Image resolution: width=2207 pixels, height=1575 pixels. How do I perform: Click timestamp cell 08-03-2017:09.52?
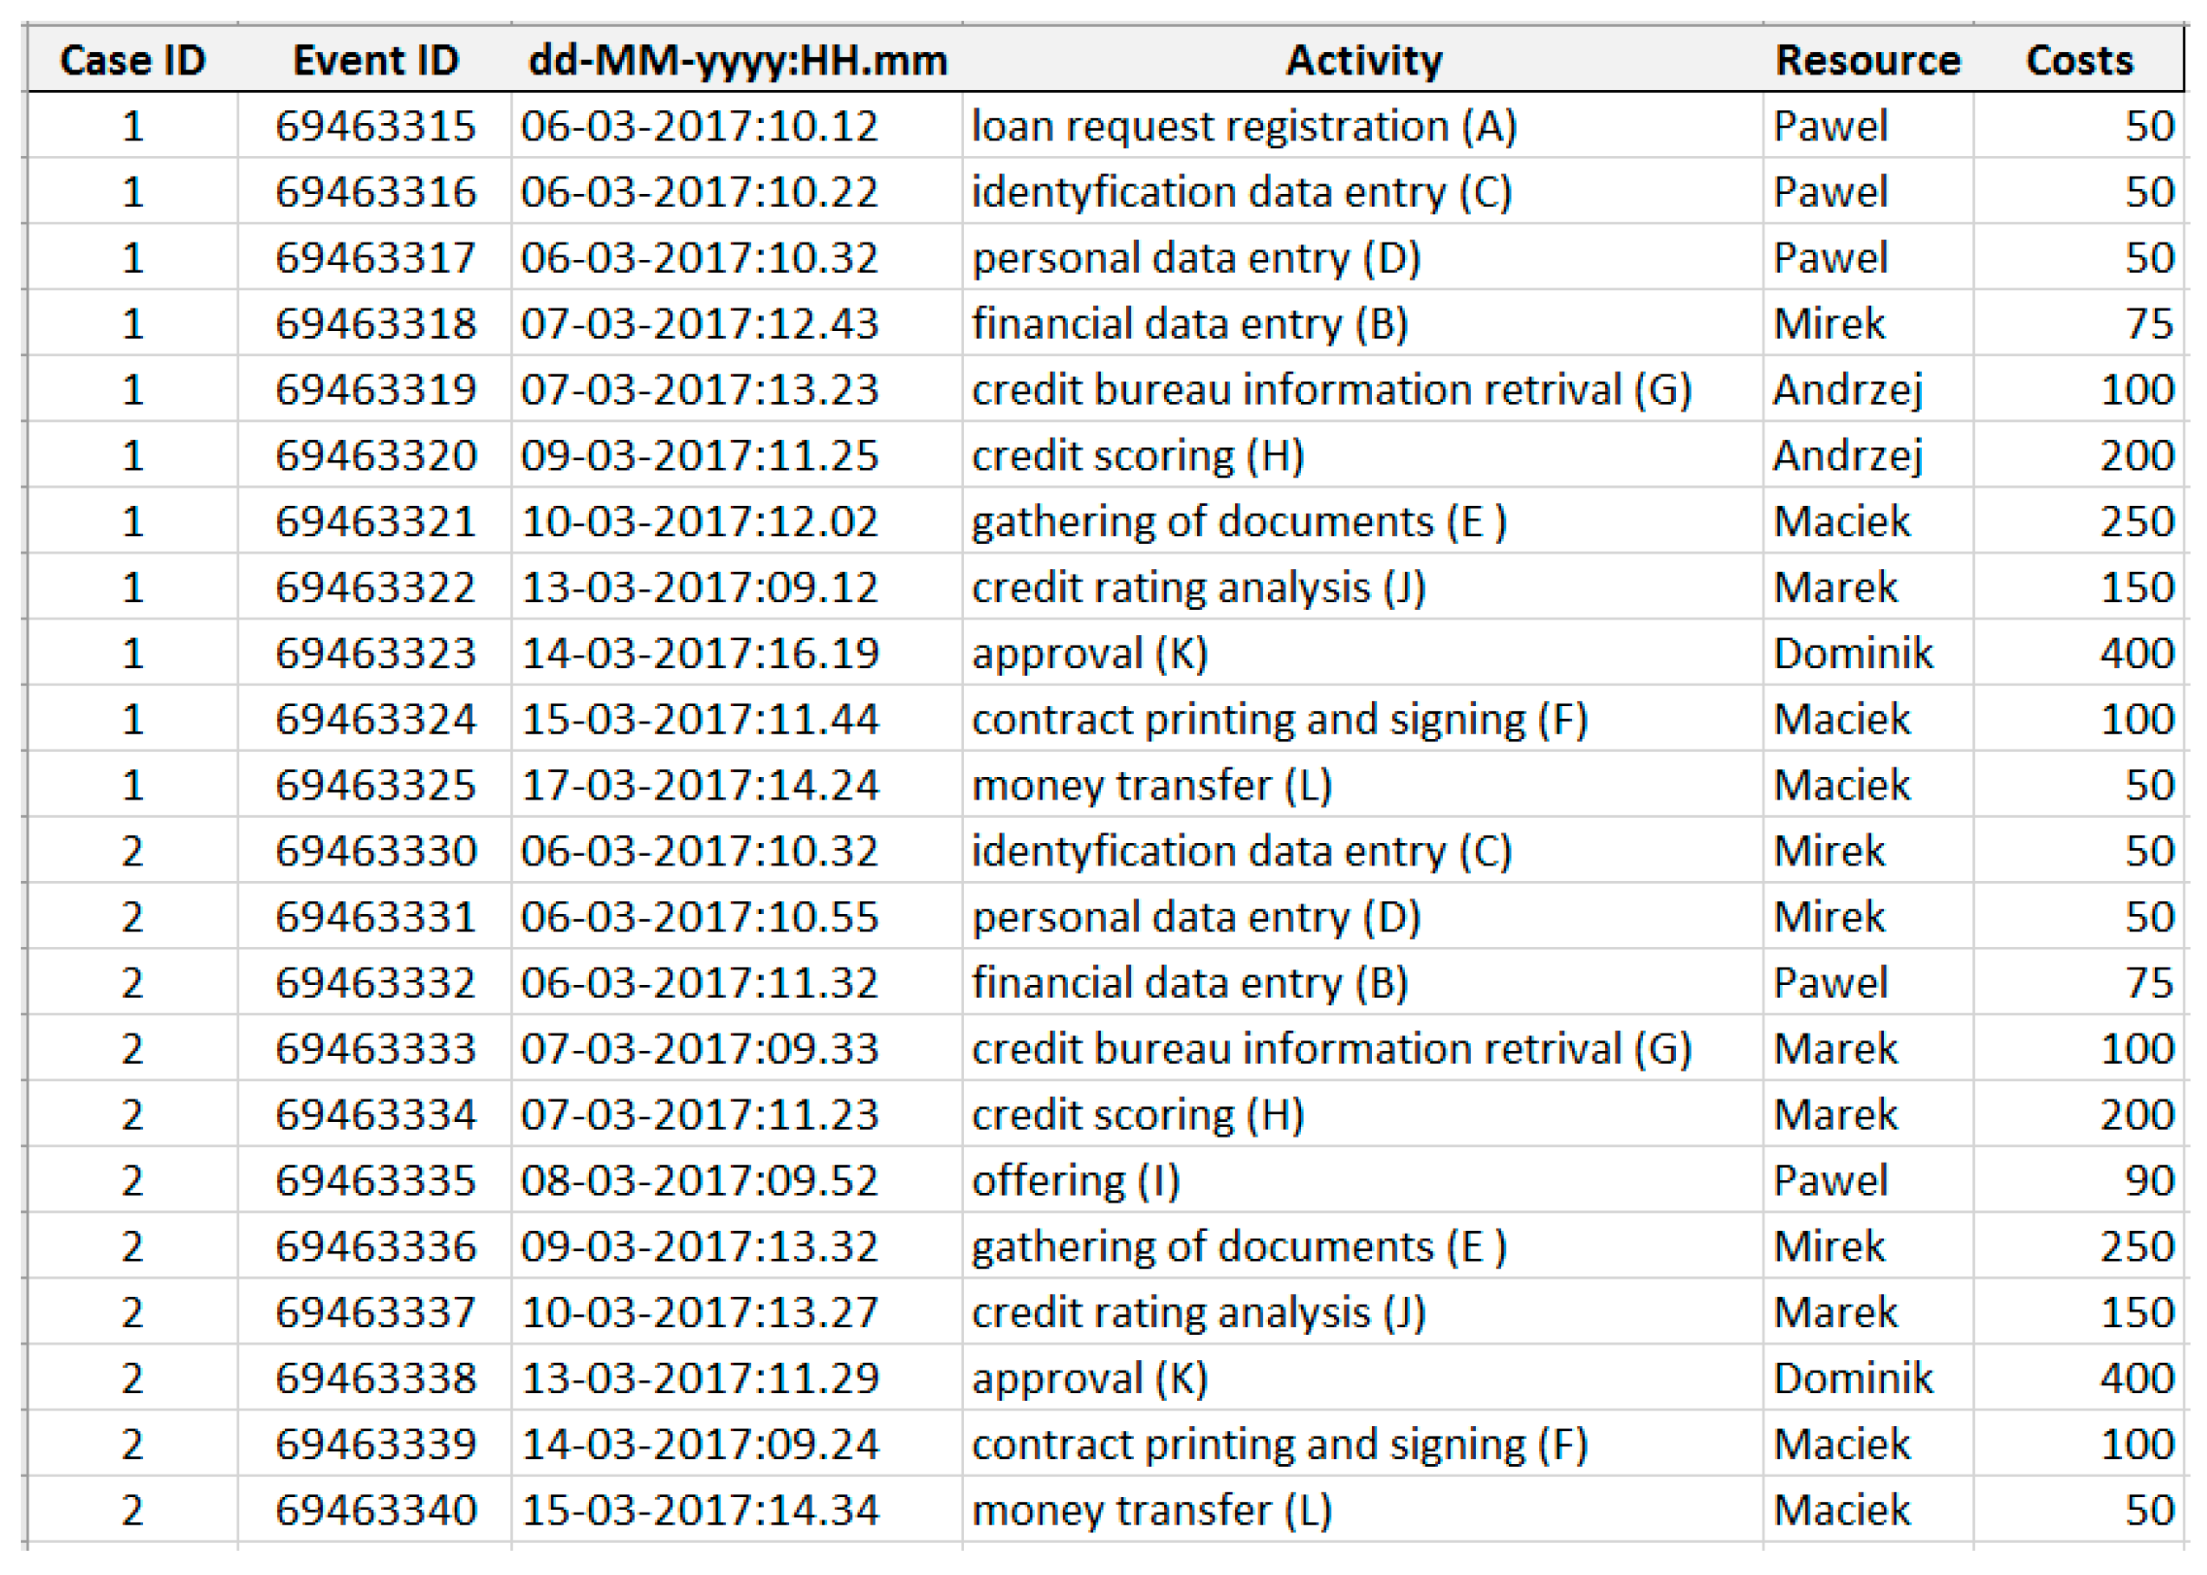(x=737, y=1180)
